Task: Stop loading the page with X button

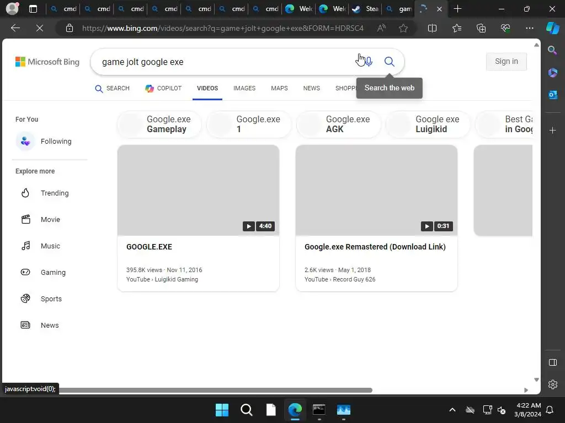Action: pyautogui.click(x=40, y=28)
